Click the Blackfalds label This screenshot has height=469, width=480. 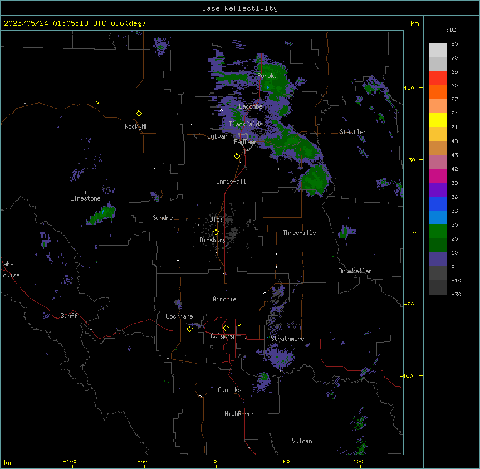click(246, 124)
